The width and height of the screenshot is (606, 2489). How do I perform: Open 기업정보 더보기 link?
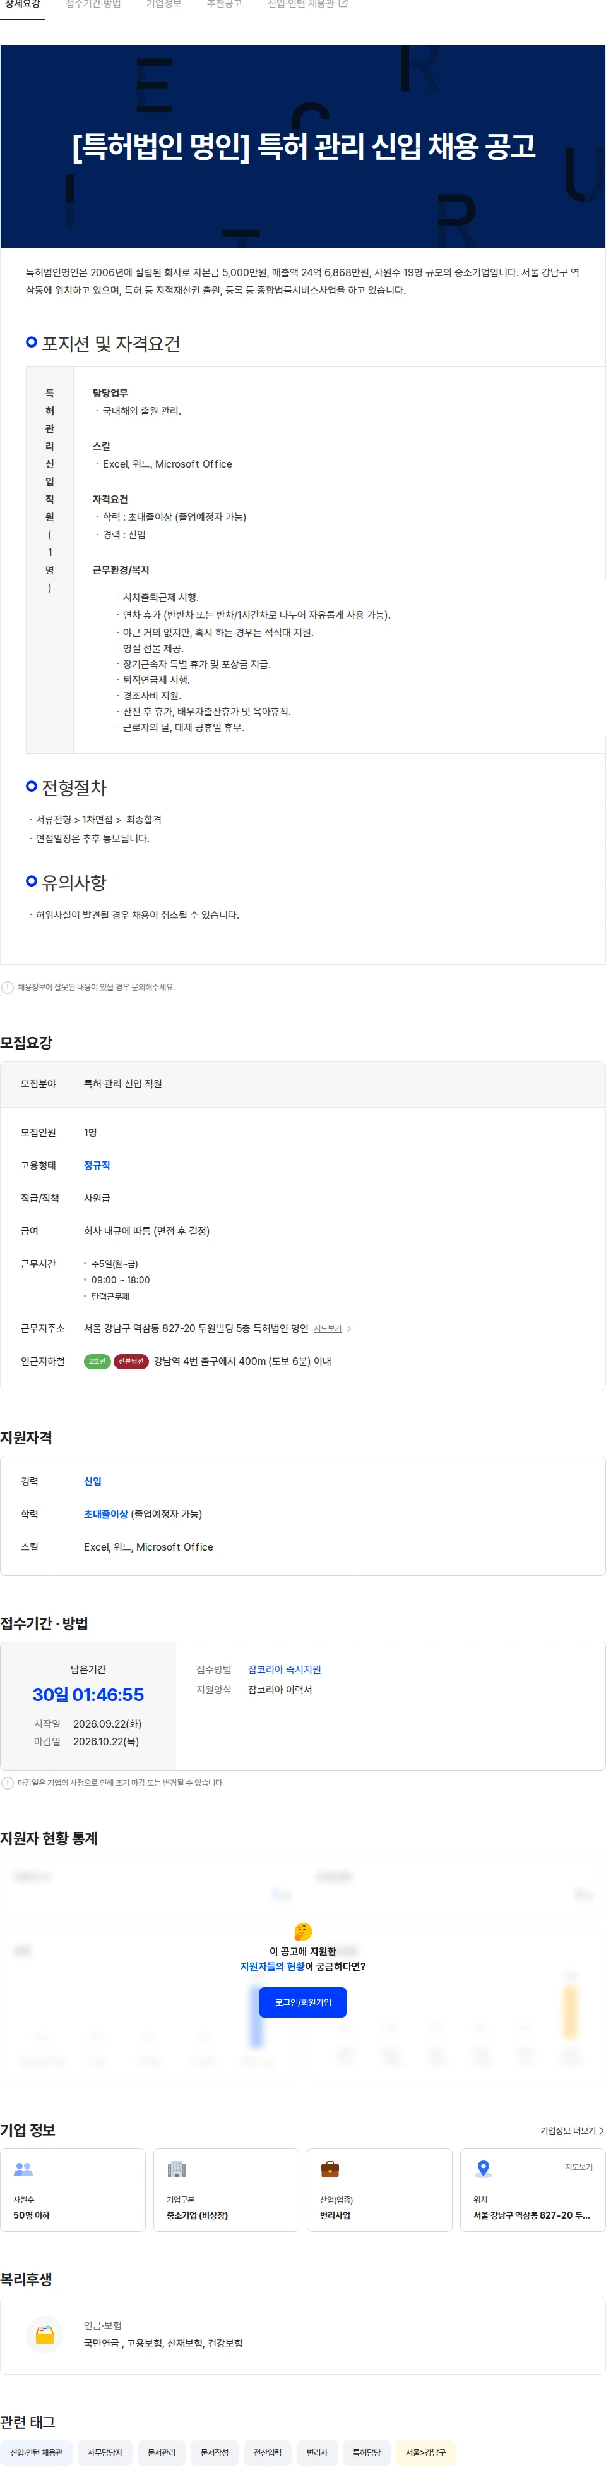(x=571, y=2131)
